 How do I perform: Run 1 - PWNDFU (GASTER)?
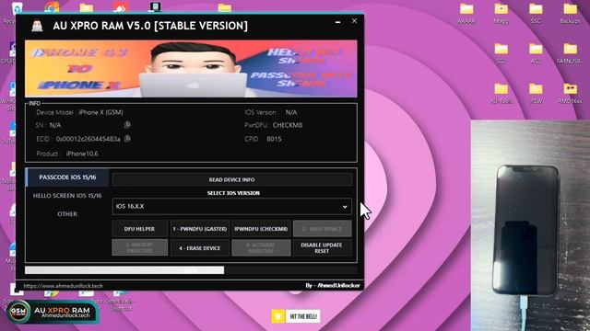[200, 229]
